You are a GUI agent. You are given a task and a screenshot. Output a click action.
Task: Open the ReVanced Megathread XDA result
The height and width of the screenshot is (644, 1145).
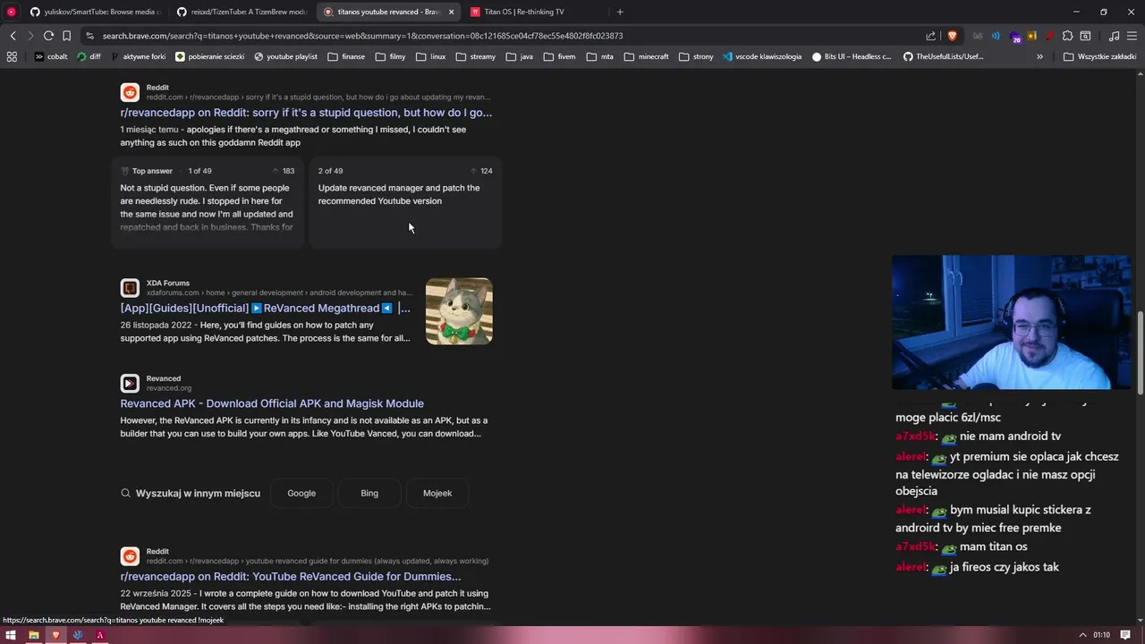(265, 308)
